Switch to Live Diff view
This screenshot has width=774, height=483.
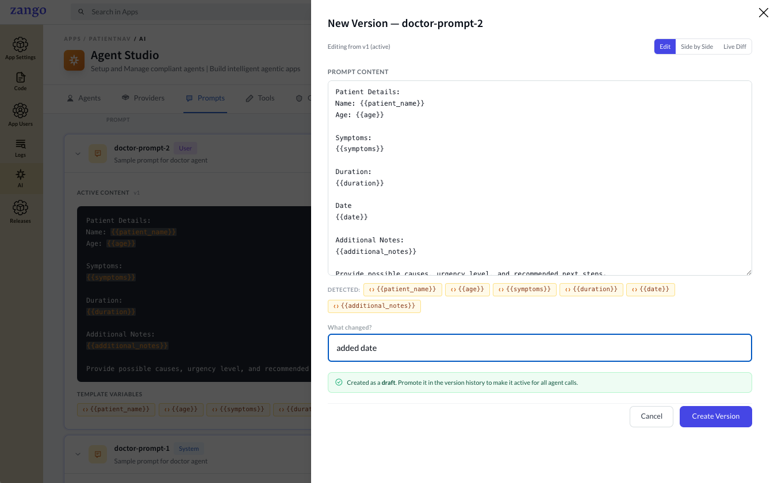[x=735, y=47]
